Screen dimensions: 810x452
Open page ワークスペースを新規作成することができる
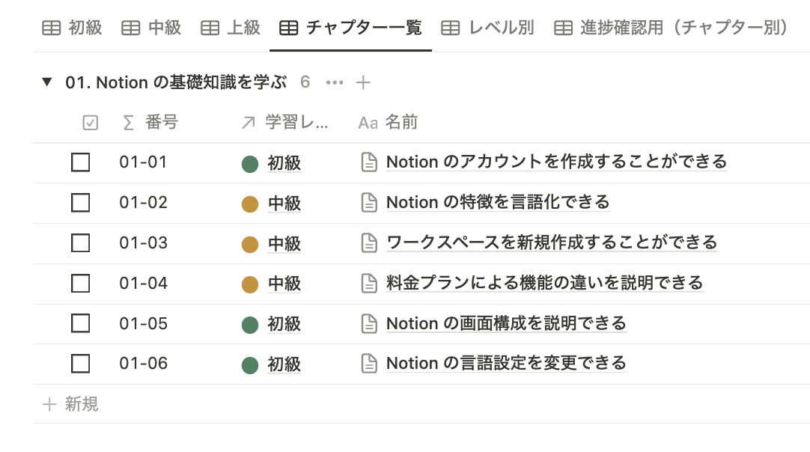(x=552, y=242)
